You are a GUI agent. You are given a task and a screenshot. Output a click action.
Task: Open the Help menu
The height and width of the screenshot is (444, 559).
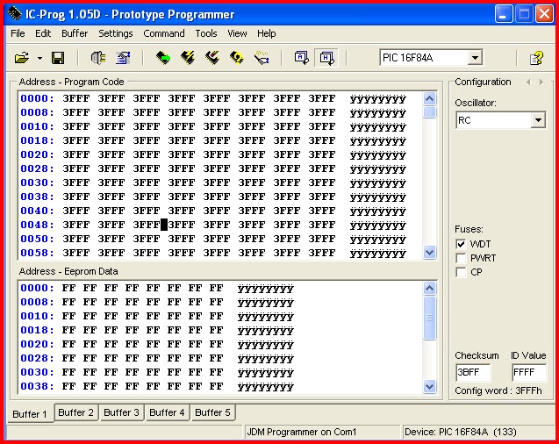(267, 33)
